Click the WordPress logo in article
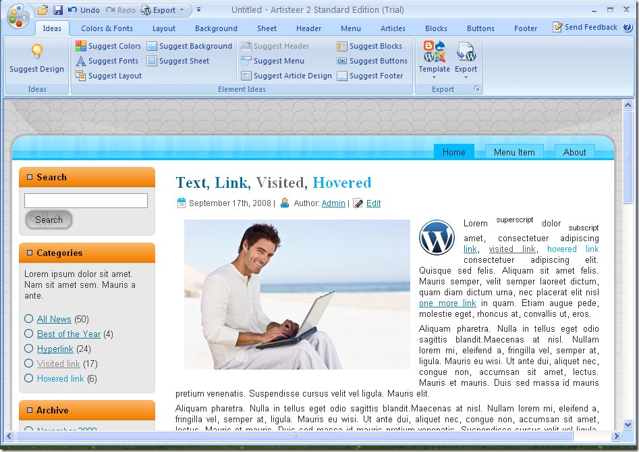The image size is (639, 452). 437,238
